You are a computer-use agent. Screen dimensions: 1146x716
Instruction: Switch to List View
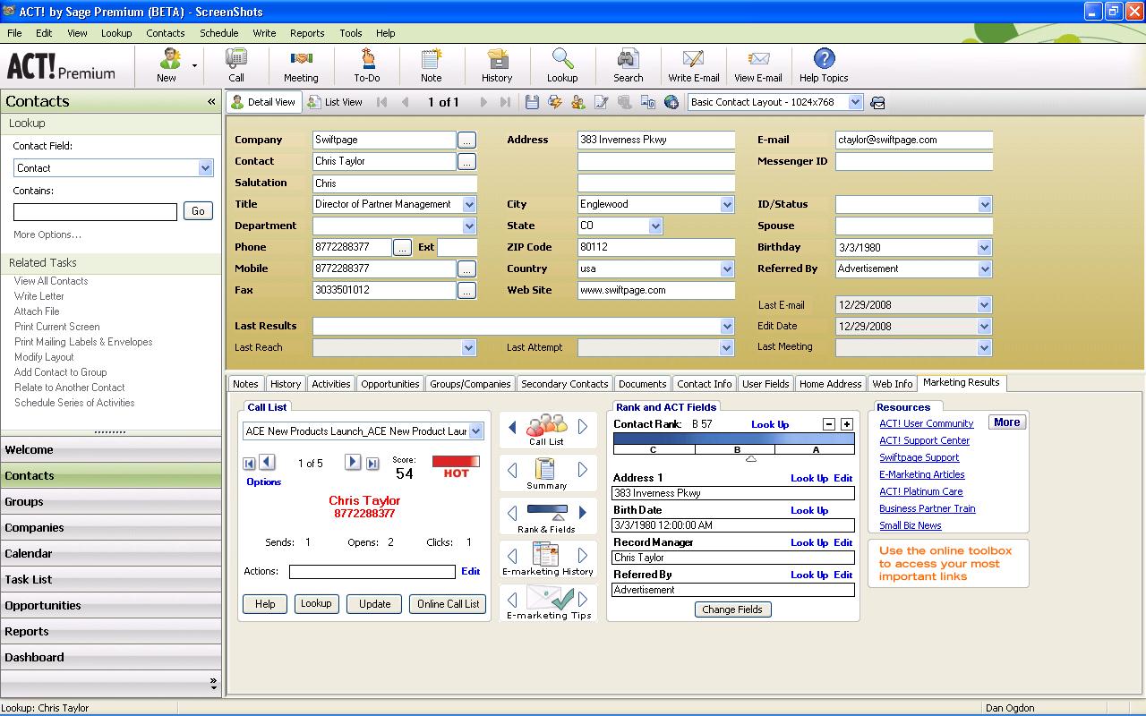[x=335, y=102]
